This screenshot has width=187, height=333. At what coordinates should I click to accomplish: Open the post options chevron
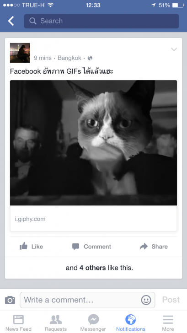point(174,49)
